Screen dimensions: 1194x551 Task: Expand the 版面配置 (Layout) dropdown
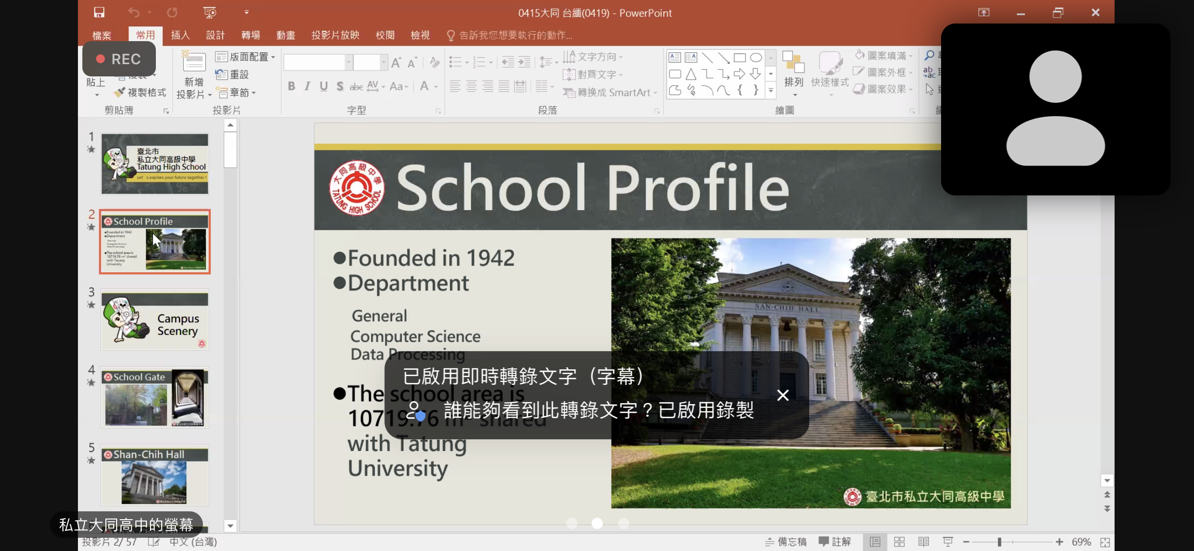click(245, 57)
